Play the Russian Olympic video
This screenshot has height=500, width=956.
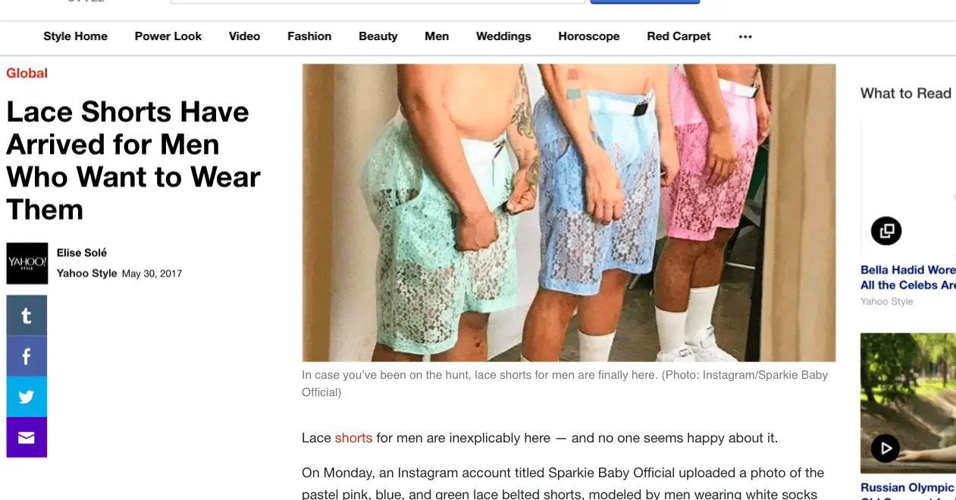[x=886, y=448]
